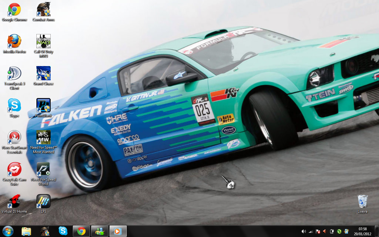Select the Mozilla Firefox desktop icon
Screen dimensions: 379x237
(x=14, y=44)
